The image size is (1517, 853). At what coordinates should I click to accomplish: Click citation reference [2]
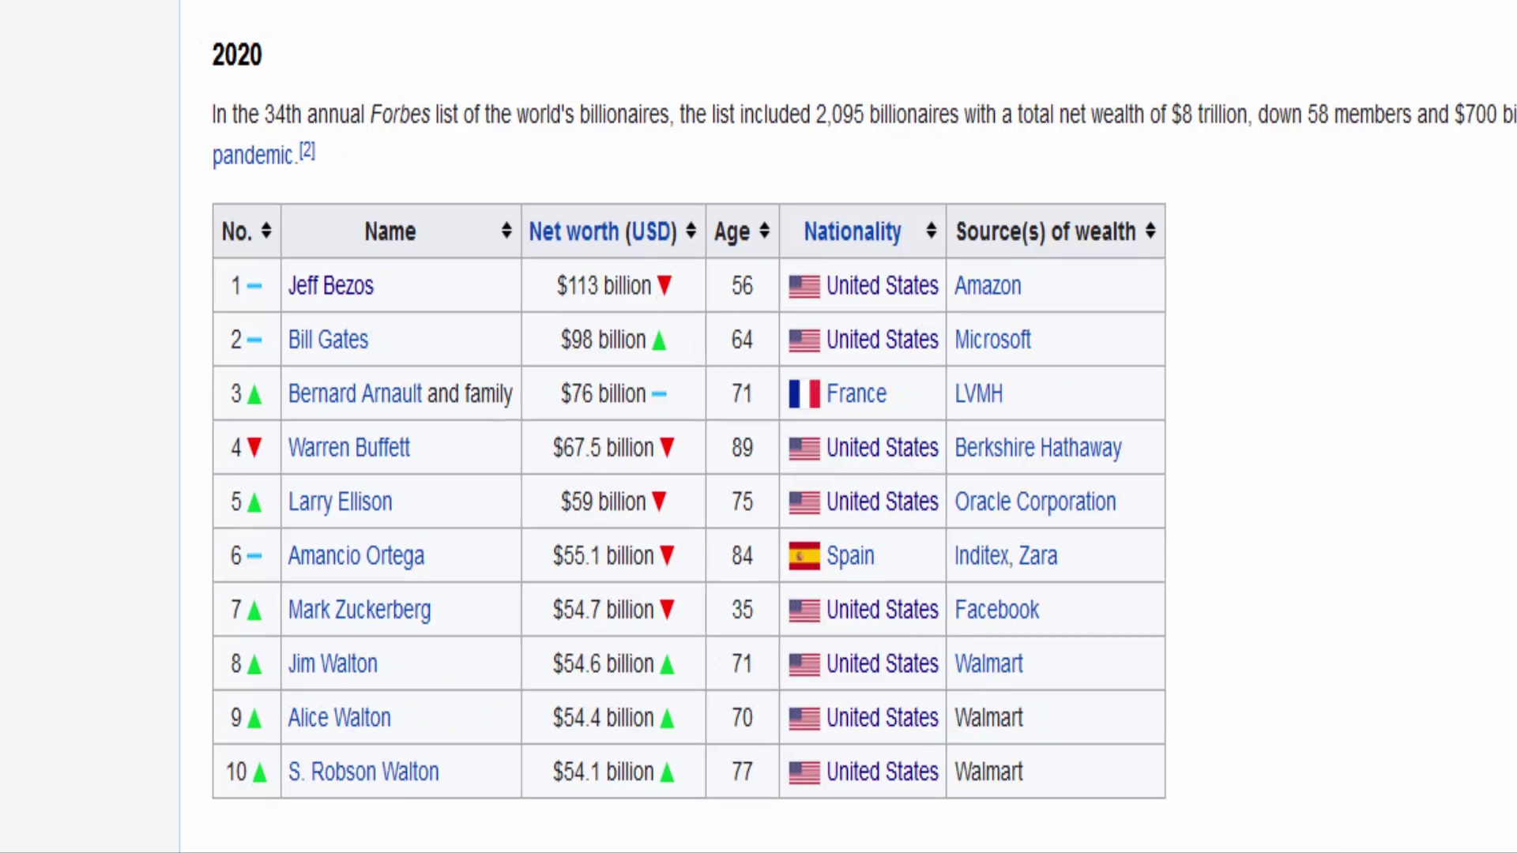click(x=307, y=151)
